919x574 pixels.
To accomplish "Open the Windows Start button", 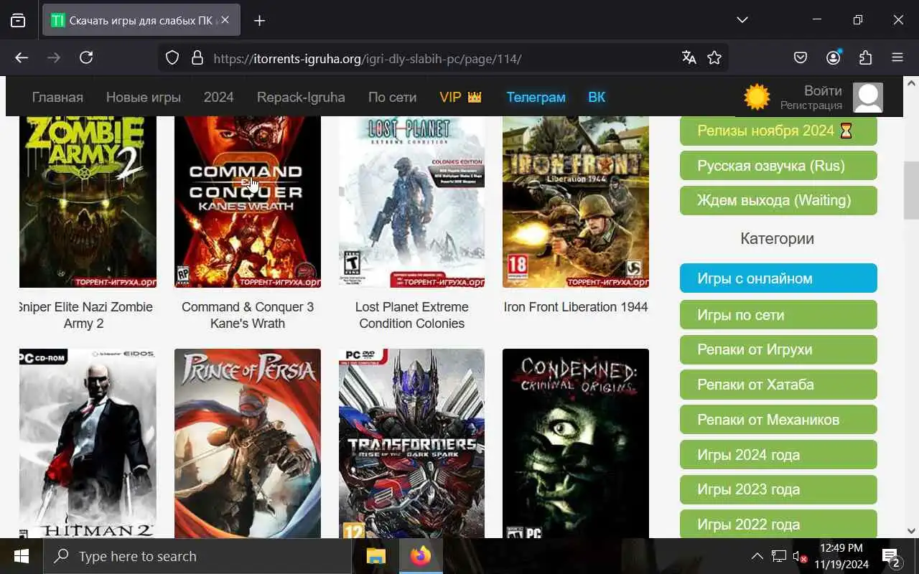I will point(21,556).
